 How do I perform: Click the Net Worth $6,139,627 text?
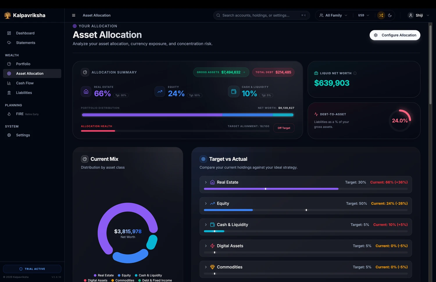pos(276,108)
